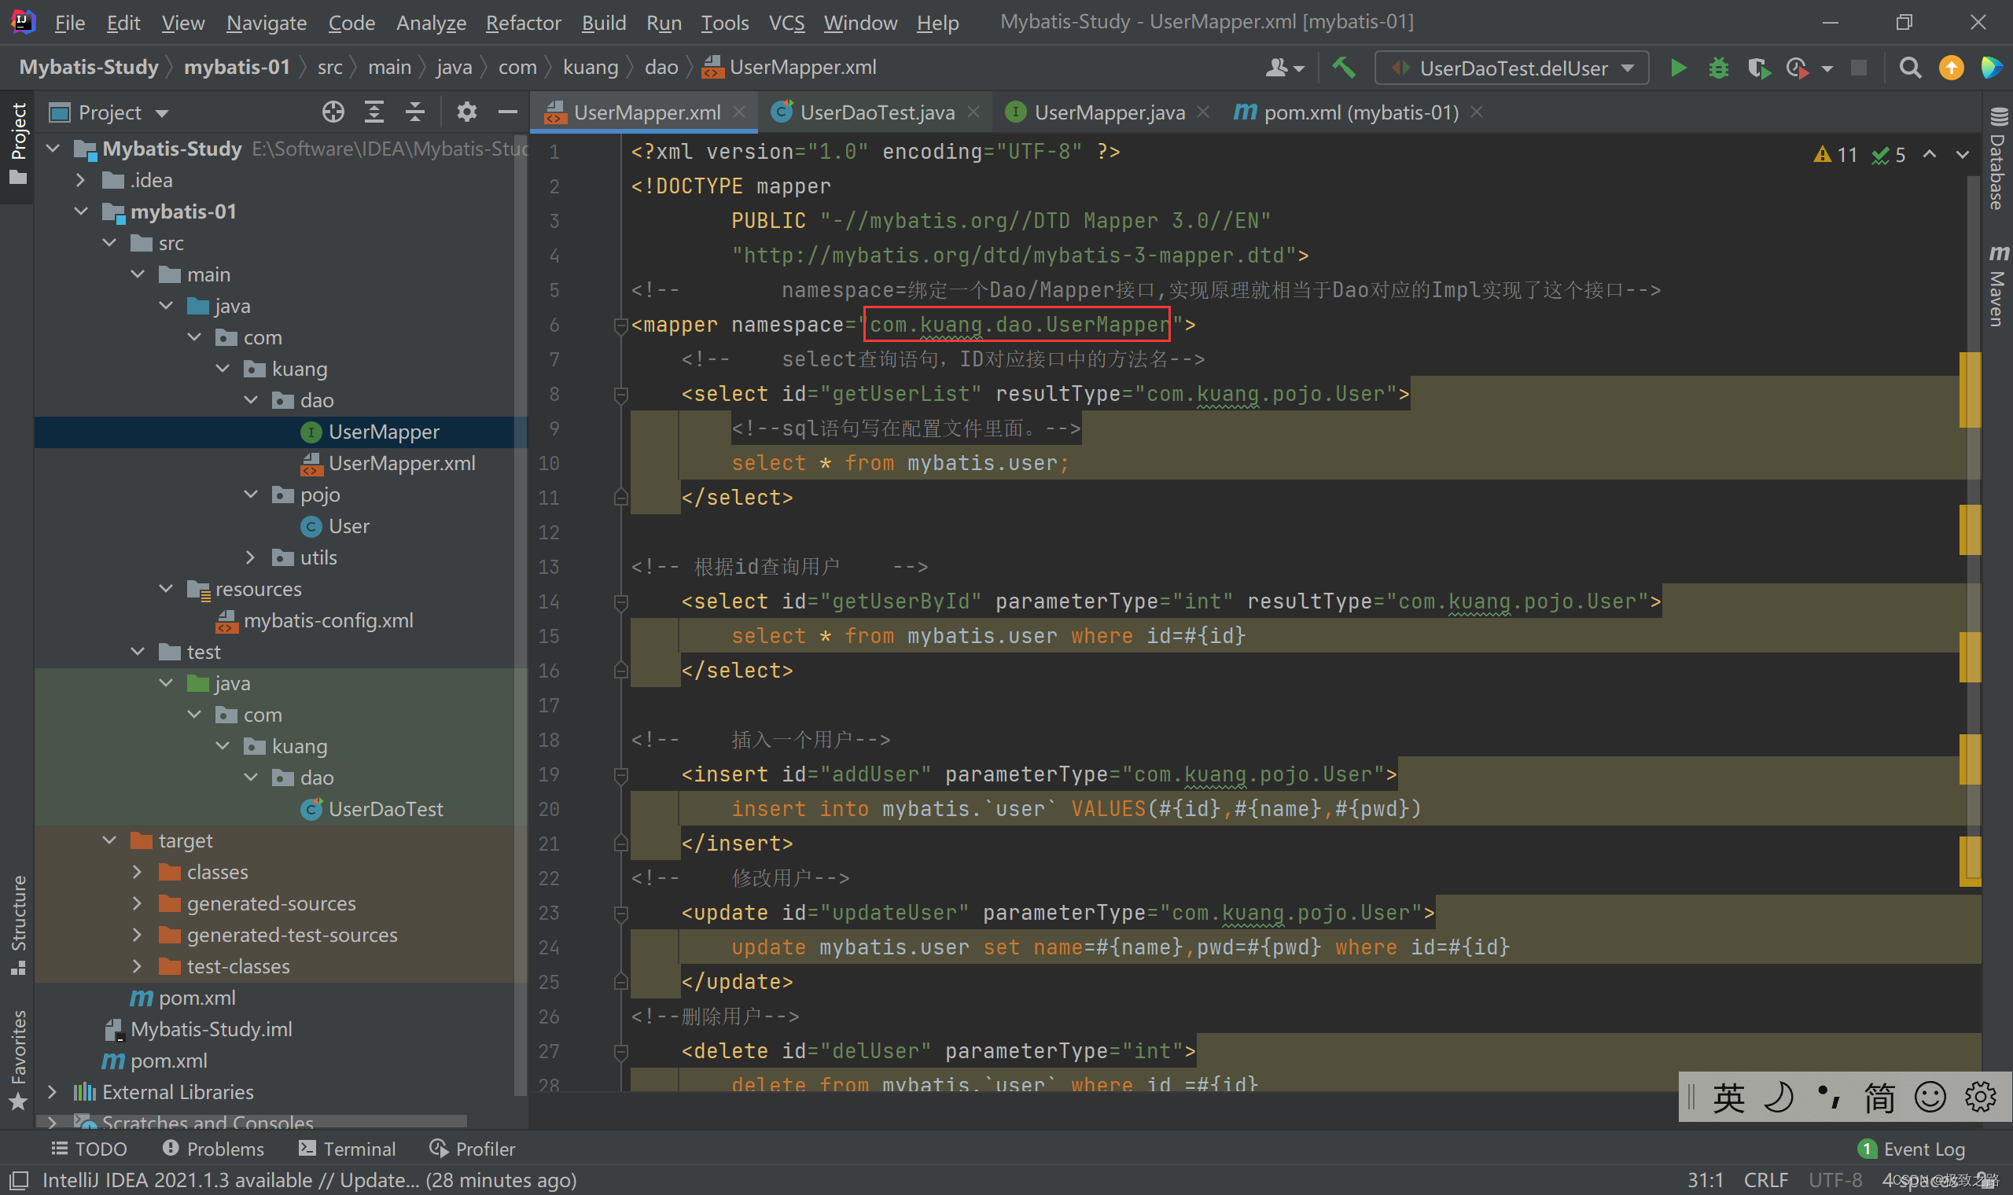Collapse the pojo package
Image resolution: width=2013 pixels, height=1195 pixels.
[x=250, y=495]
